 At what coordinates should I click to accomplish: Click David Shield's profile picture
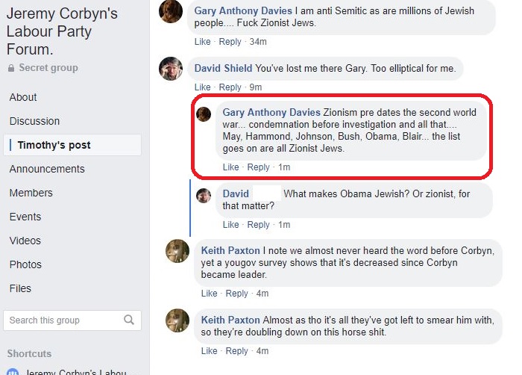coord(171,69)
